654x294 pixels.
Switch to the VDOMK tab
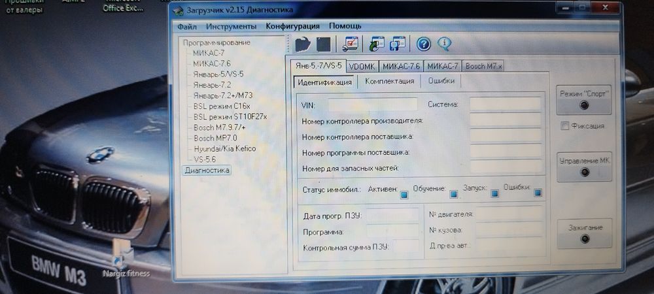tap(362, 66)
